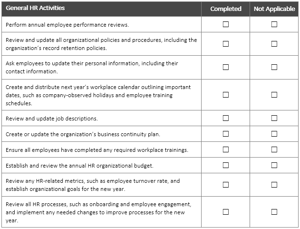The height and width of the screenshot is (229, 300).
Task: Tick Completed for updating personal information
Action: 226,67
